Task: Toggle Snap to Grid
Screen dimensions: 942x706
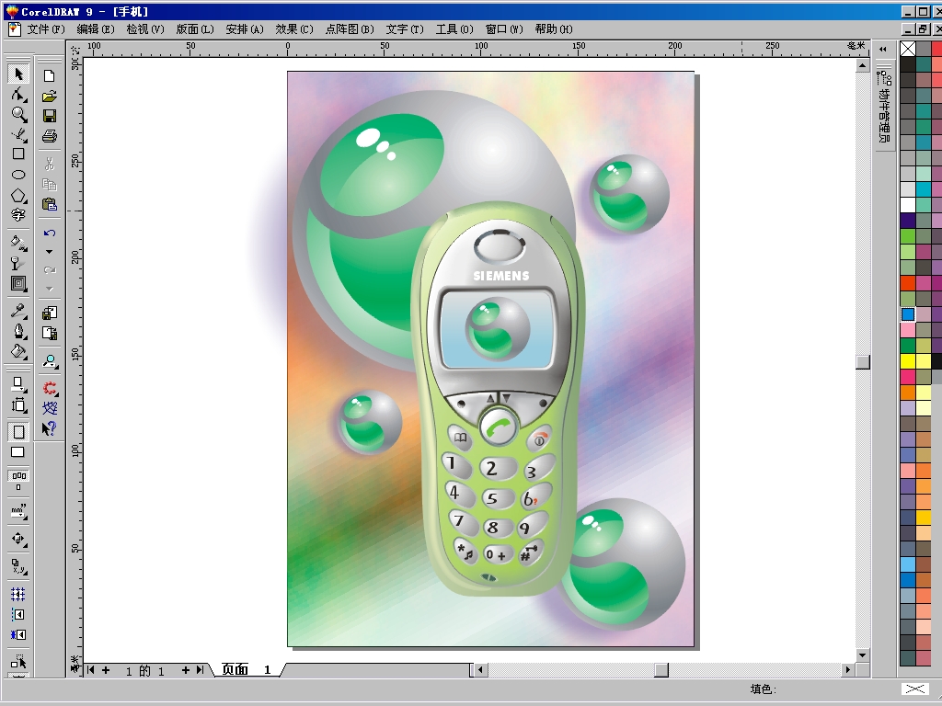Action: point(18,595)
